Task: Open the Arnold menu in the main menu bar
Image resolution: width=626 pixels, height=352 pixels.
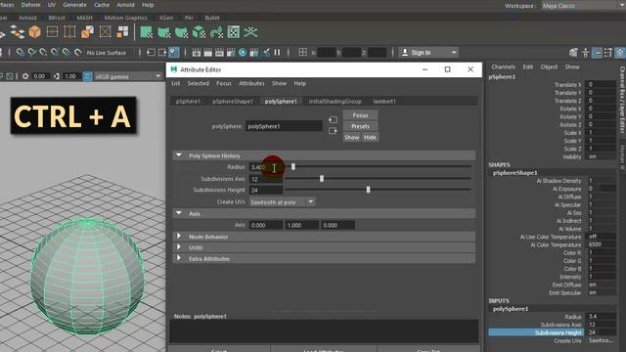Action: pyautogui.click(x=125, y=5)
